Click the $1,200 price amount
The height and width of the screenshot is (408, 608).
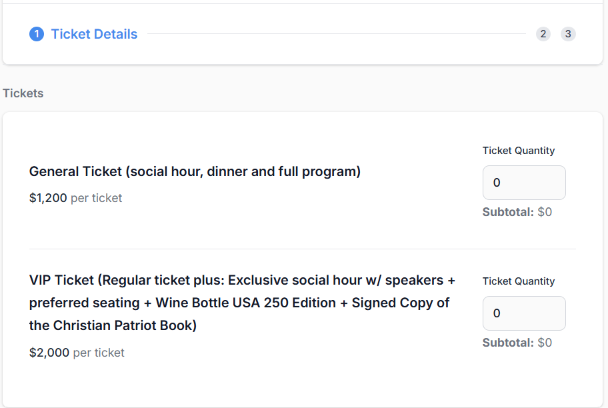tap(48, 198)
